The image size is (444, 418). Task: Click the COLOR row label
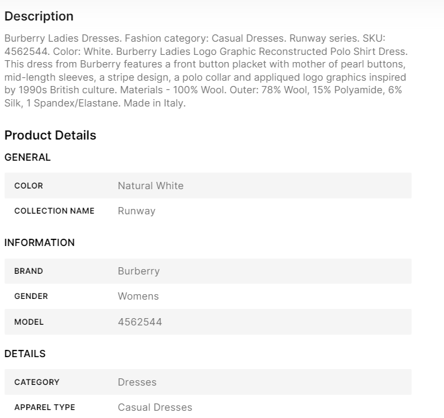click(x=28, y=186)
